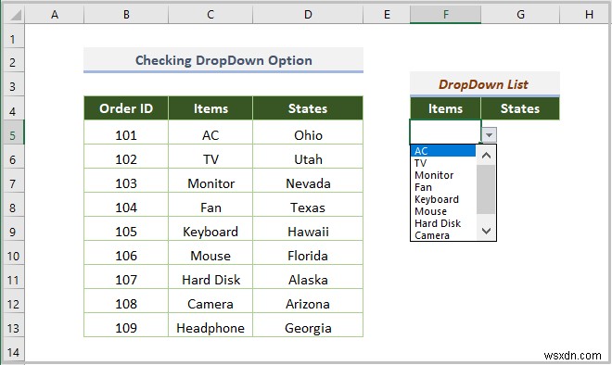Image resolution: width=612 pixels, height=365 pixels.
Task: Click the Select All corner triangle
Action: pos(15,15)
